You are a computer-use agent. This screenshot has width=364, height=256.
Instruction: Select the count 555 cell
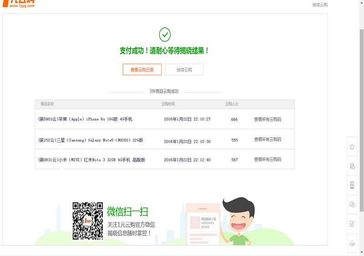(234, 140)
